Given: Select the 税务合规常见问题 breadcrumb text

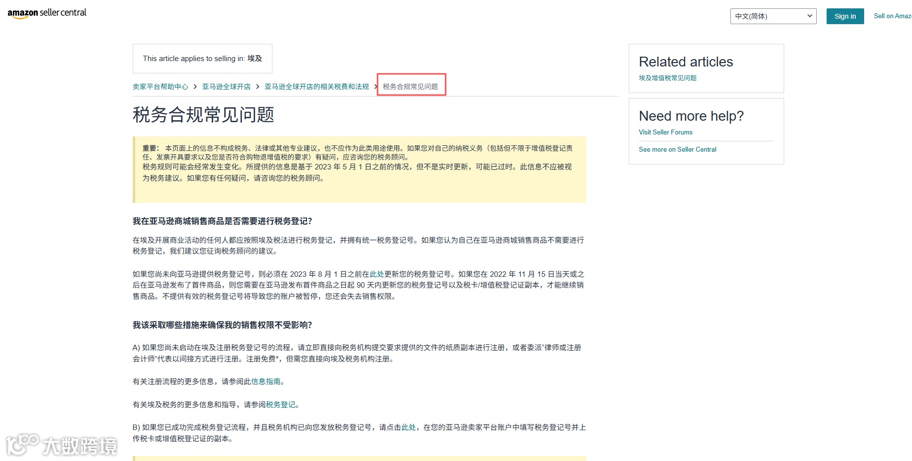Looking at the screenshot, I should pyautogui.click(x=411, y=87).
